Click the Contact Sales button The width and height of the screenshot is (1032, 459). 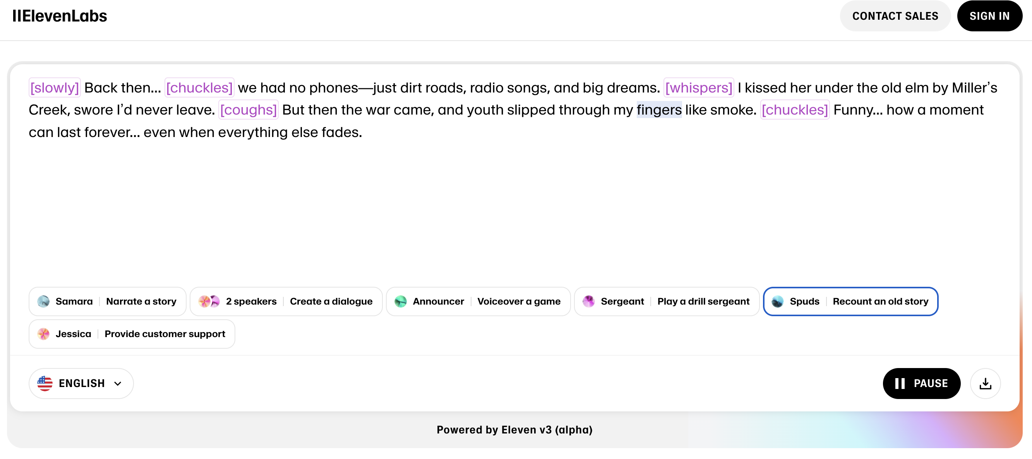895,15
